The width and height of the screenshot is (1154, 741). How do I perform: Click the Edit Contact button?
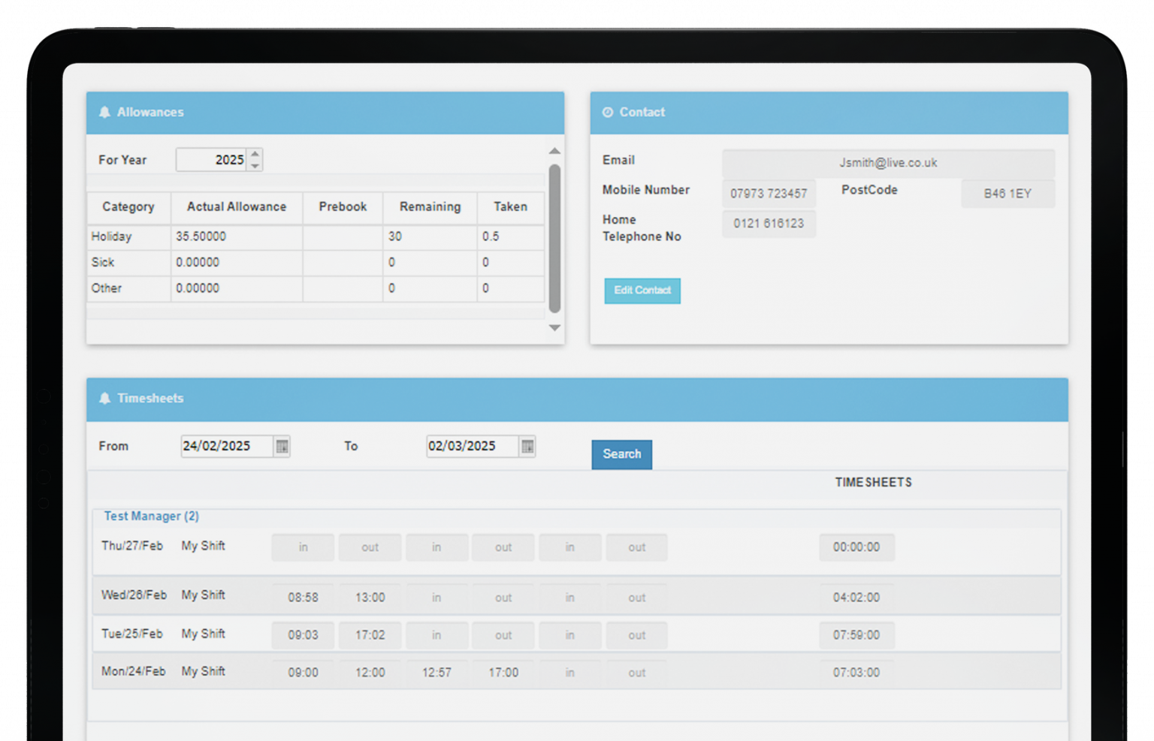tap(642, 291)
